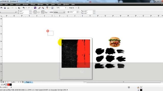
Task: Open the Application launcher icon
Action: click(47, 8)
